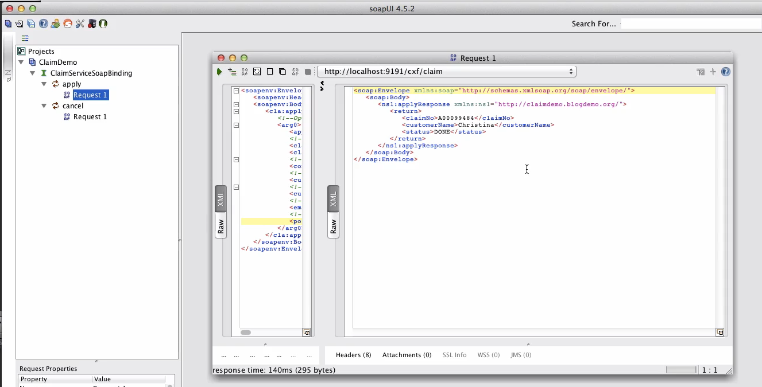
Task: Select Request 1 under cancel
Action: pos(90,116)
